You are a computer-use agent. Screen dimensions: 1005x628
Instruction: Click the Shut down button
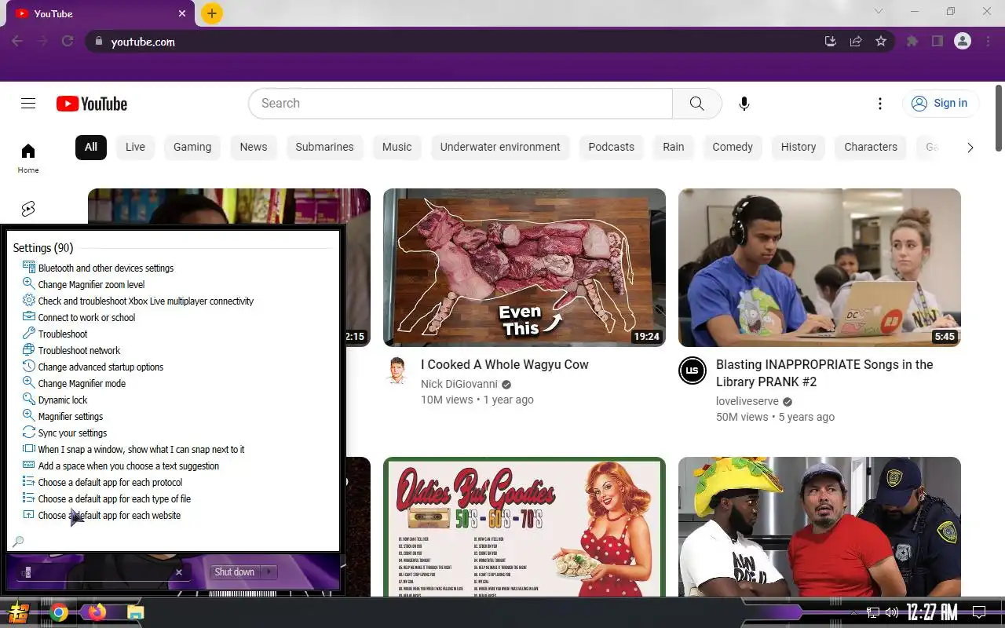(x=235, y=571)
